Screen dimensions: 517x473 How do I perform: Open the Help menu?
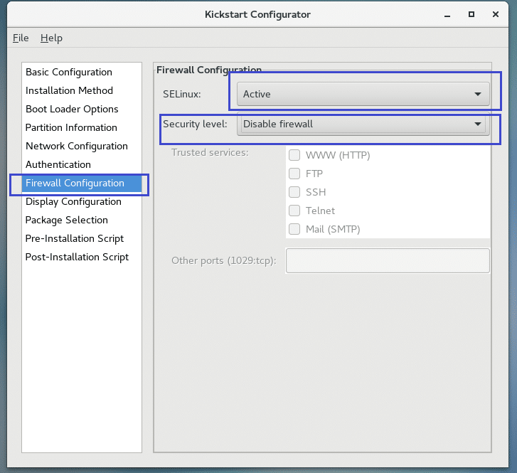[x=51, y=38]
